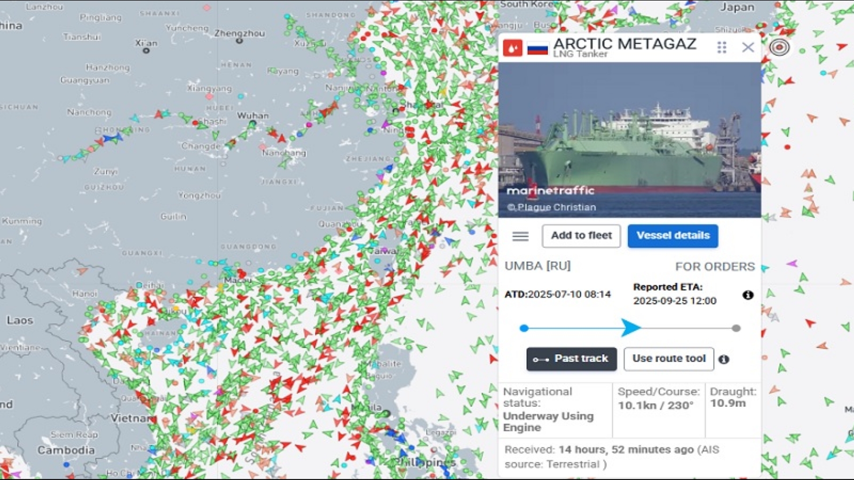Click the Wuhan city label on map
The height and width of the screenshot is (480, 854).
click(253, 115)
